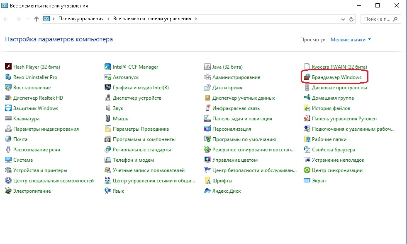Screen dimensions: 407x244
Task: Open the Параметры индексирования link
Action: [46, 129]
